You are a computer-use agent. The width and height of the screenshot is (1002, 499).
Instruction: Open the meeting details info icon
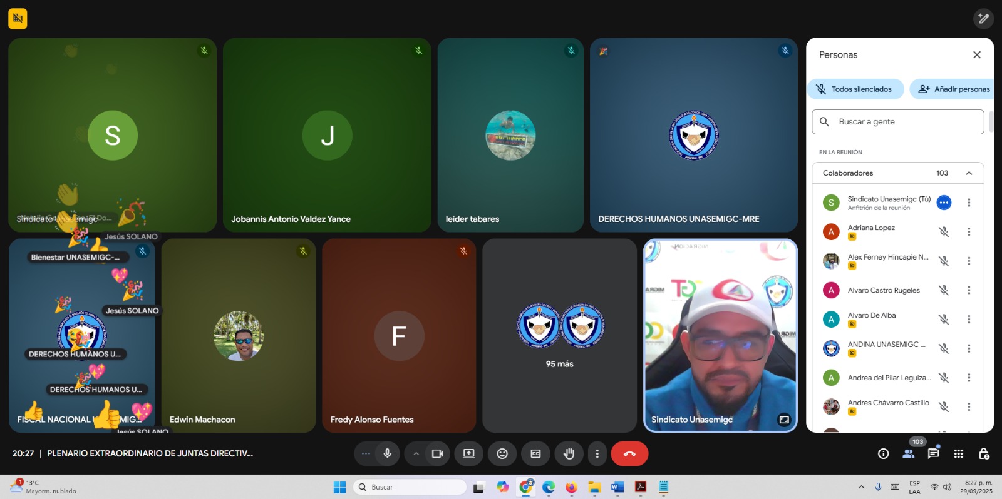coord(883,454)
